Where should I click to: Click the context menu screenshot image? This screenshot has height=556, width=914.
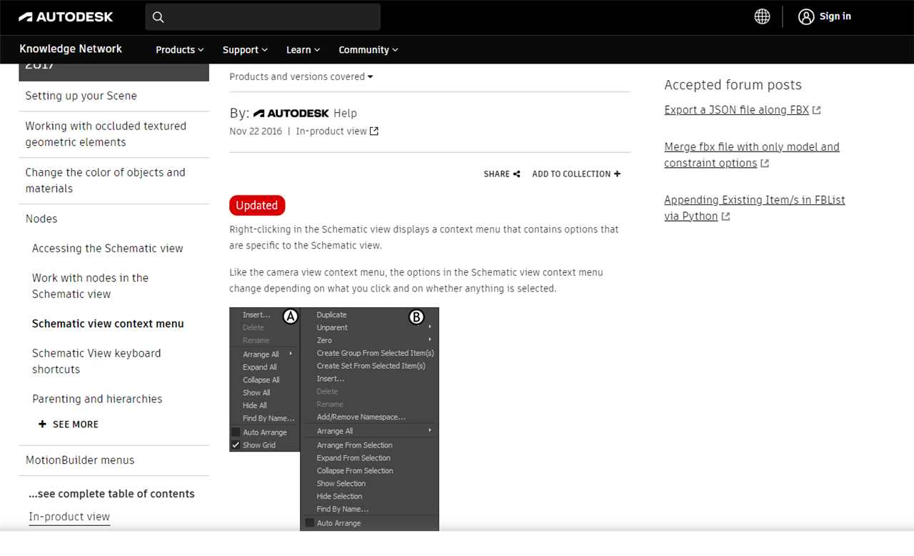(x=334, y=419)
